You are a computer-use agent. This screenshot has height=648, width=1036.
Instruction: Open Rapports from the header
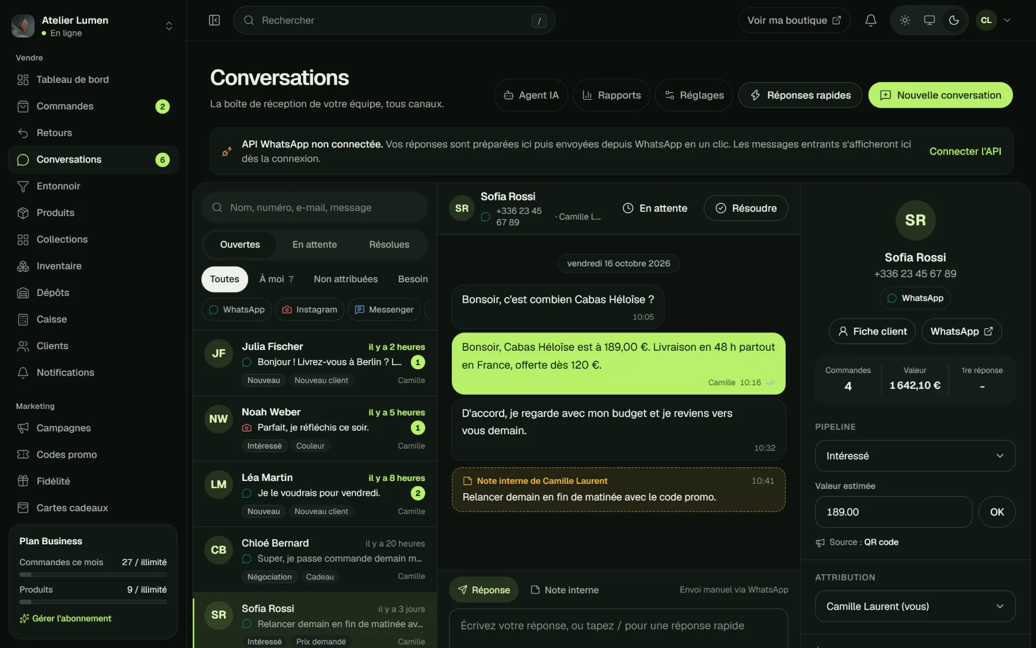tap(611, 95)
